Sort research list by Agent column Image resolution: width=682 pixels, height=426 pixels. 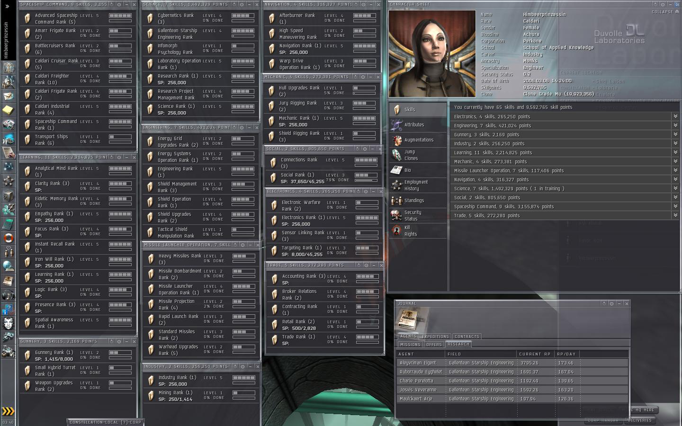click(421, 354)
